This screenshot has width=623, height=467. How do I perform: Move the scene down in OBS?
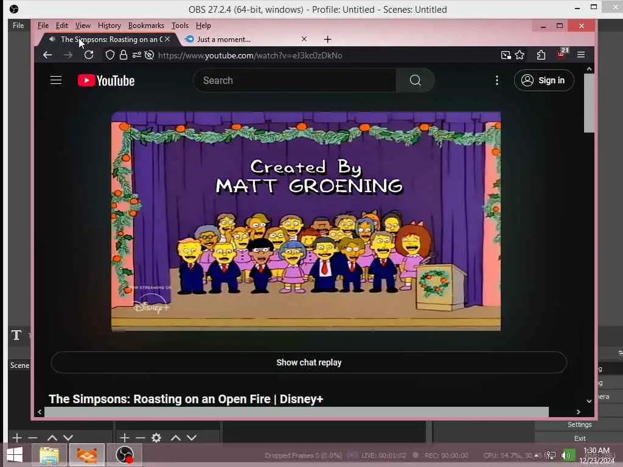pos(68,438)
